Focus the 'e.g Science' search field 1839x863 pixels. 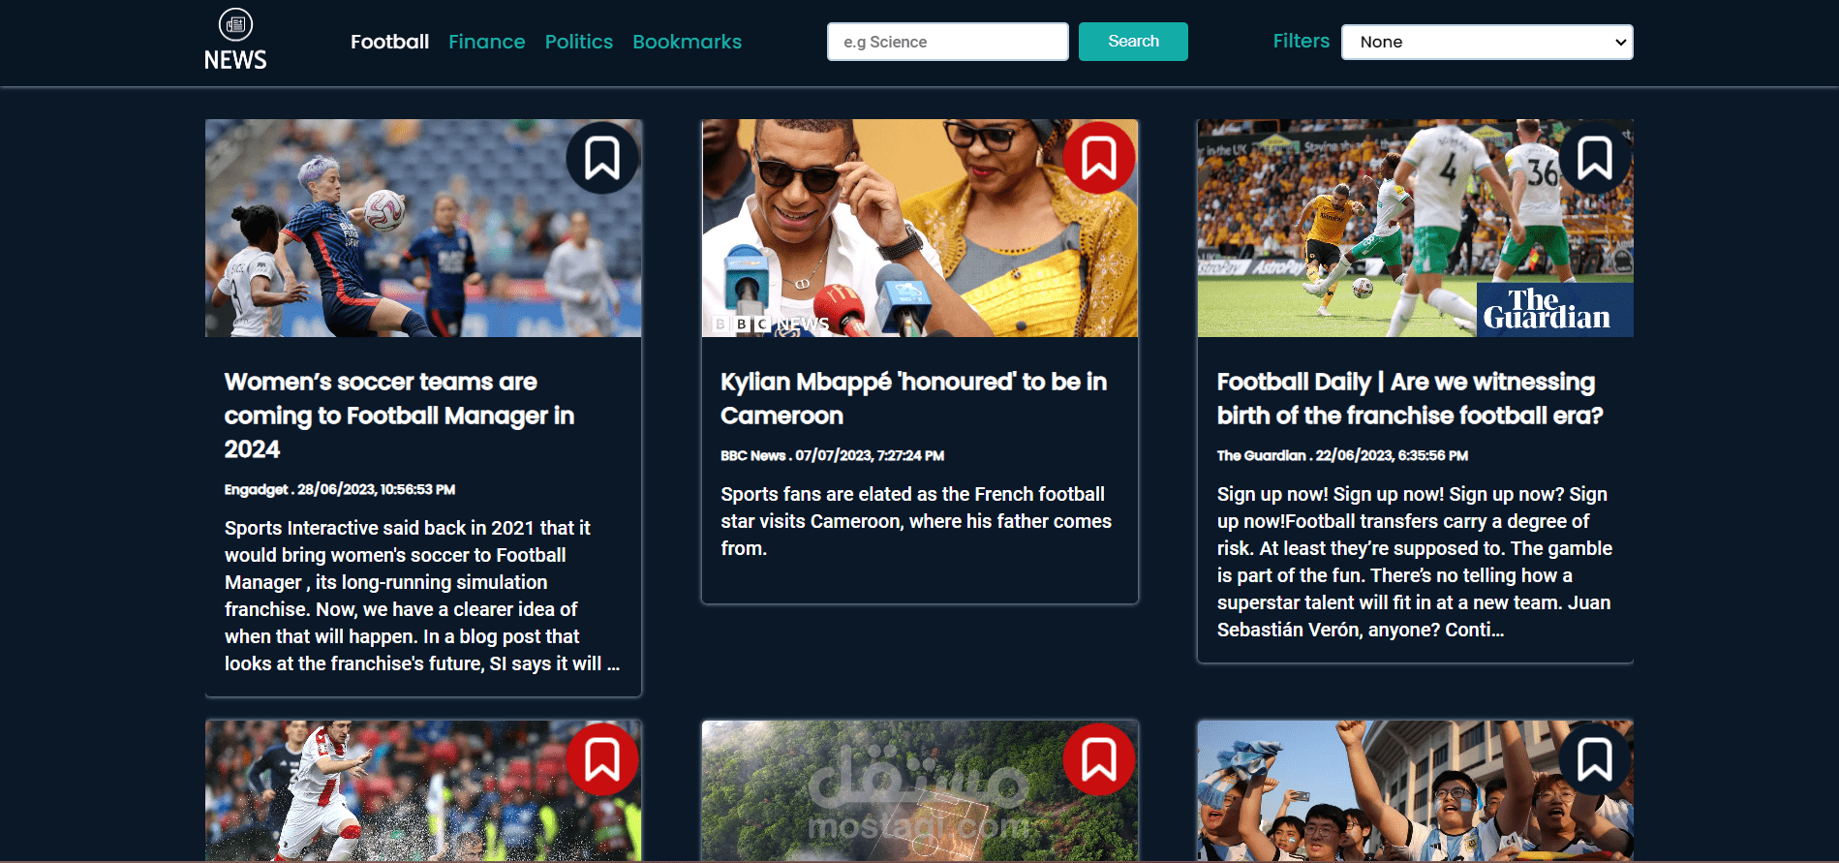948,42
